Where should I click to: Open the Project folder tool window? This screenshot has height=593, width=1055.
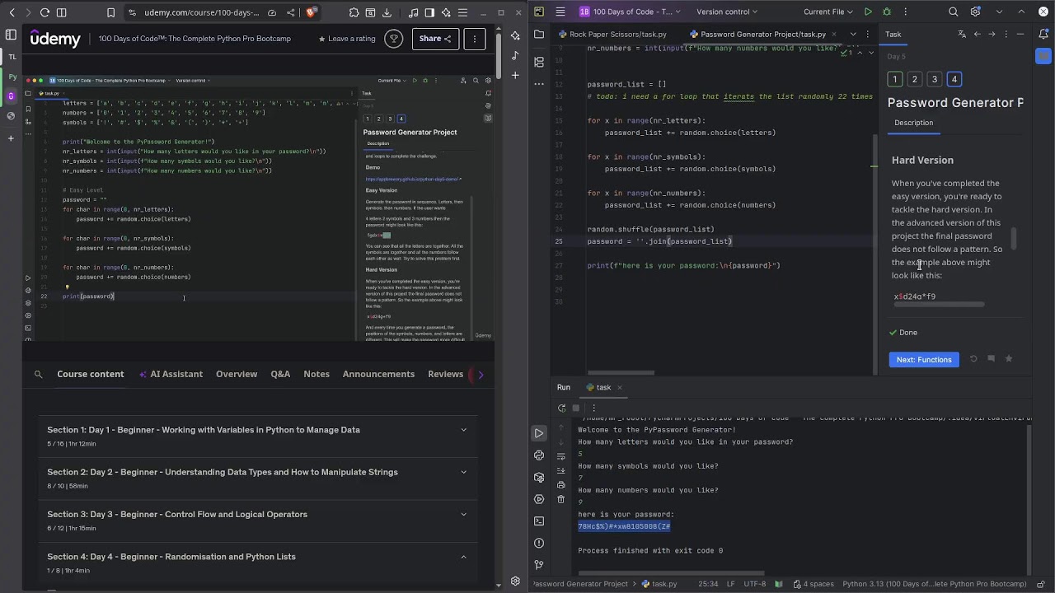539,34
